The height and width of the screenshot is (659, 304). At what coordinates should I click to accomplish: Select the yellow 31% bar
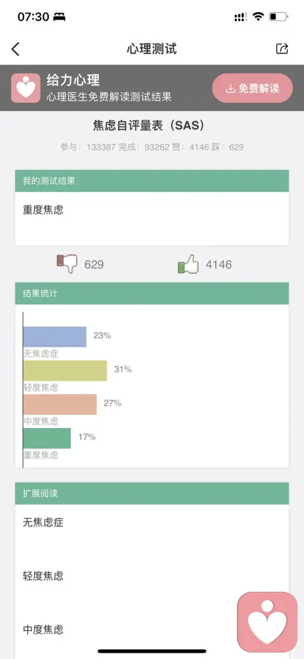(x=65, y=370)
